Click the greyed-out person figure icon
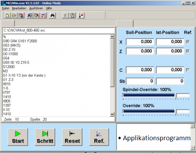 pyautogui.click(x=65, y=16)
